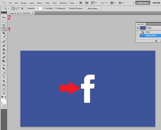Click the background color swatch
161x130 pixels.
click(x=5, y=102)
